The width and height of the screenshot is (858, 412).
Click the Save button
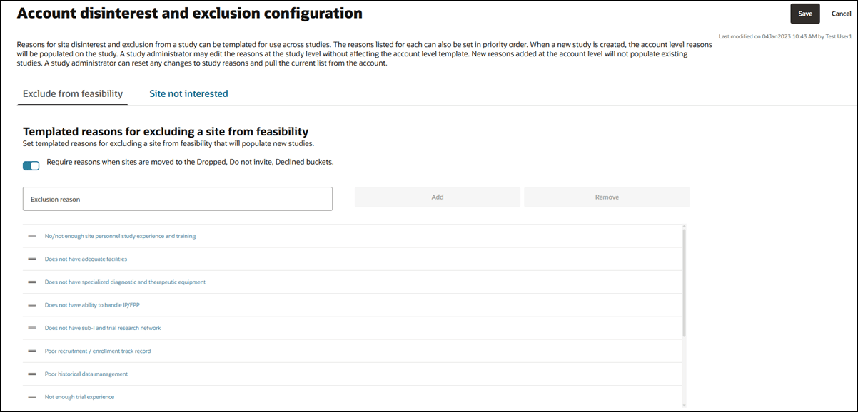pos(805,13)
